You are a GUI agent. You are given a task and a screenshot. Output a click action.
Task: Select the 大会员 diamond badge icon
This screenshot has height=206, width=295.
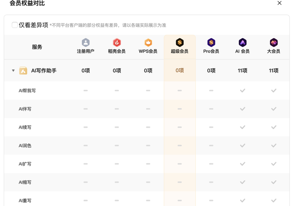274,42
